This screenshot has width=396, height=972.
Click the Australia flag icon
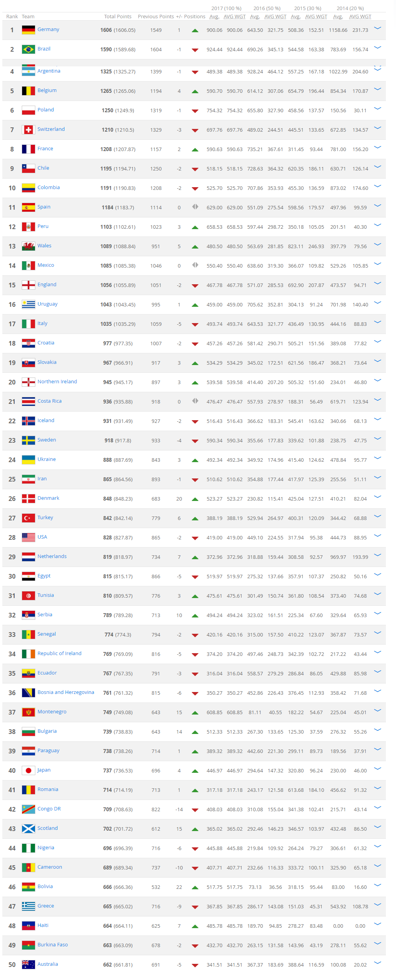coord(28,965)
